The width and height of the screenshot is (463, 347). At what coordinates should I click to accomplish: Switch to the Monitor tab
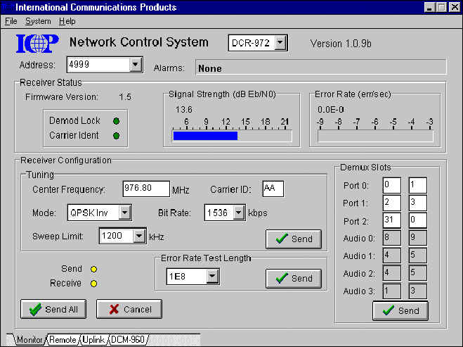(x=29, y=339)
